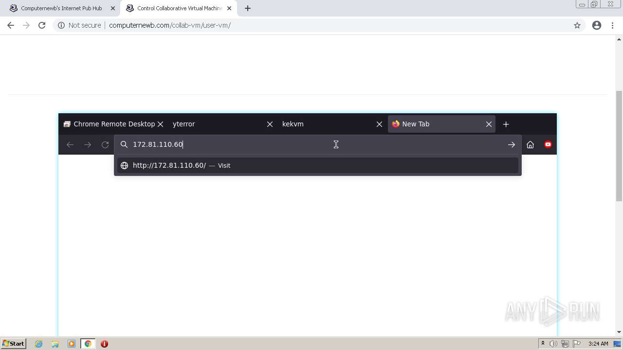Select the Firefox New Tab
Image resolution: width=623 pixels, height=350 pixels.
click(441, 124)
